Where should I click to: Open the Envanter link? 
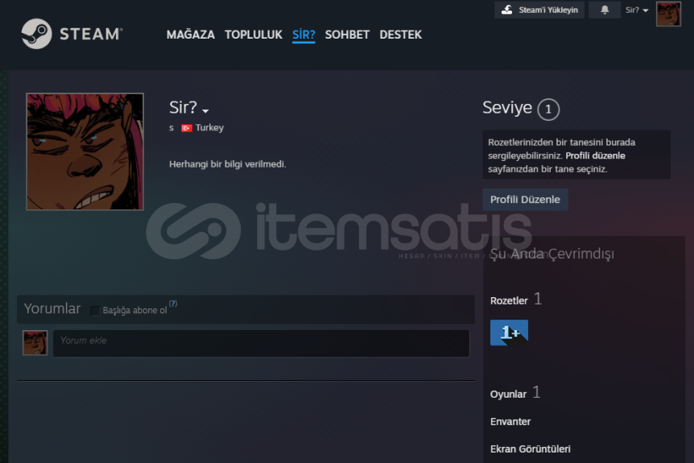(510, 422)
